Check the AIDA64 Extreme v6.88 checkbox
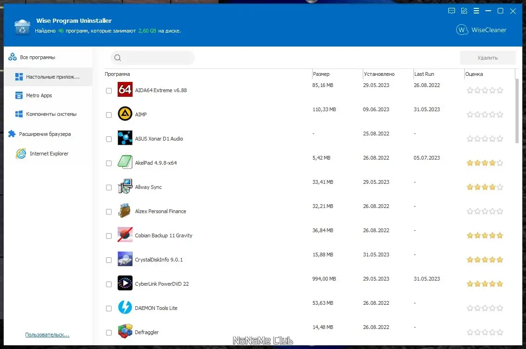This screenshot has width=526, height=349. tap(109, 91)
